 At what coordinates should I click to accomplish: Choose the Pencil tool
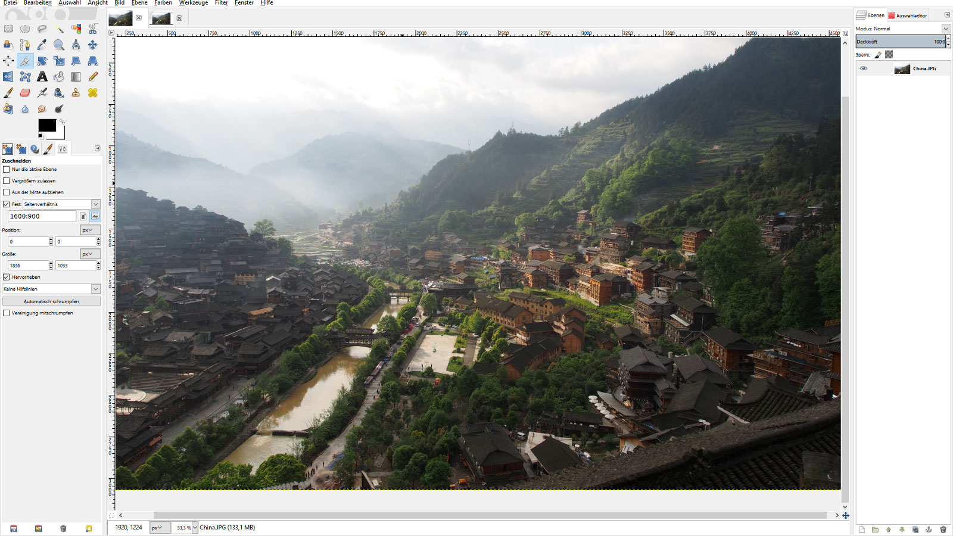[93, 77]
